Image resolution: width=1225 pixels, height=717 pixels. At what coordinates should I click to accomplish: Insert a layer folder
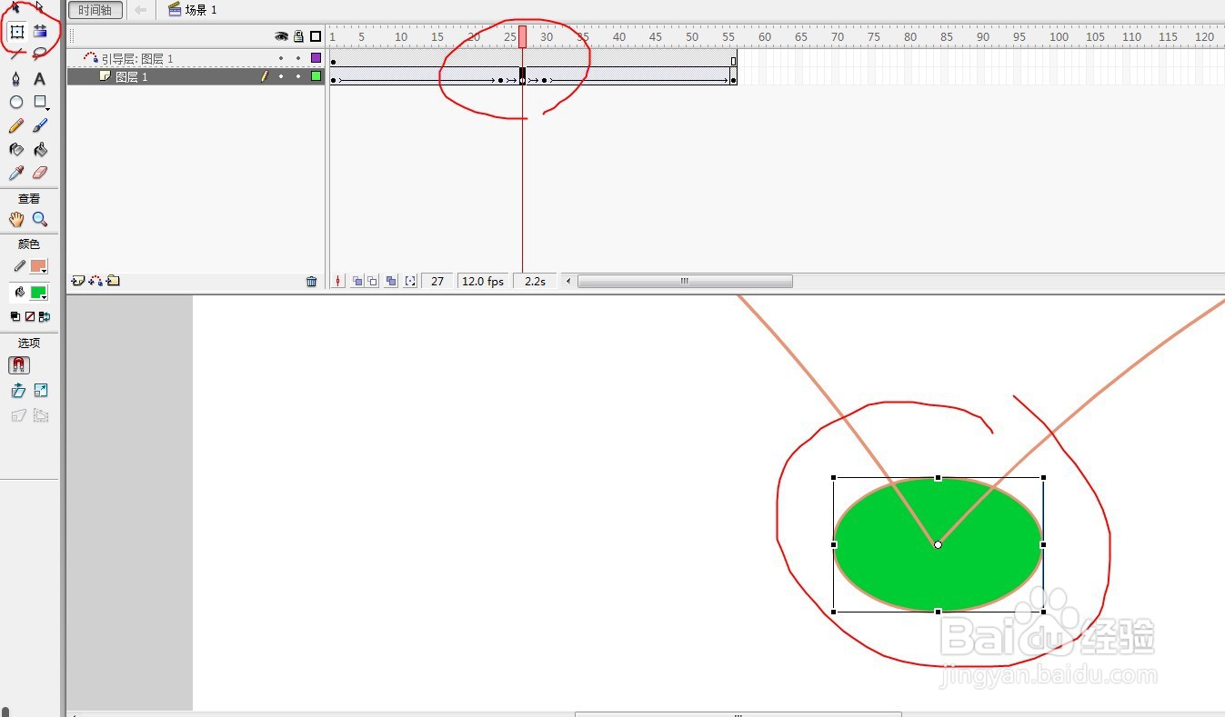coord(113,281)
